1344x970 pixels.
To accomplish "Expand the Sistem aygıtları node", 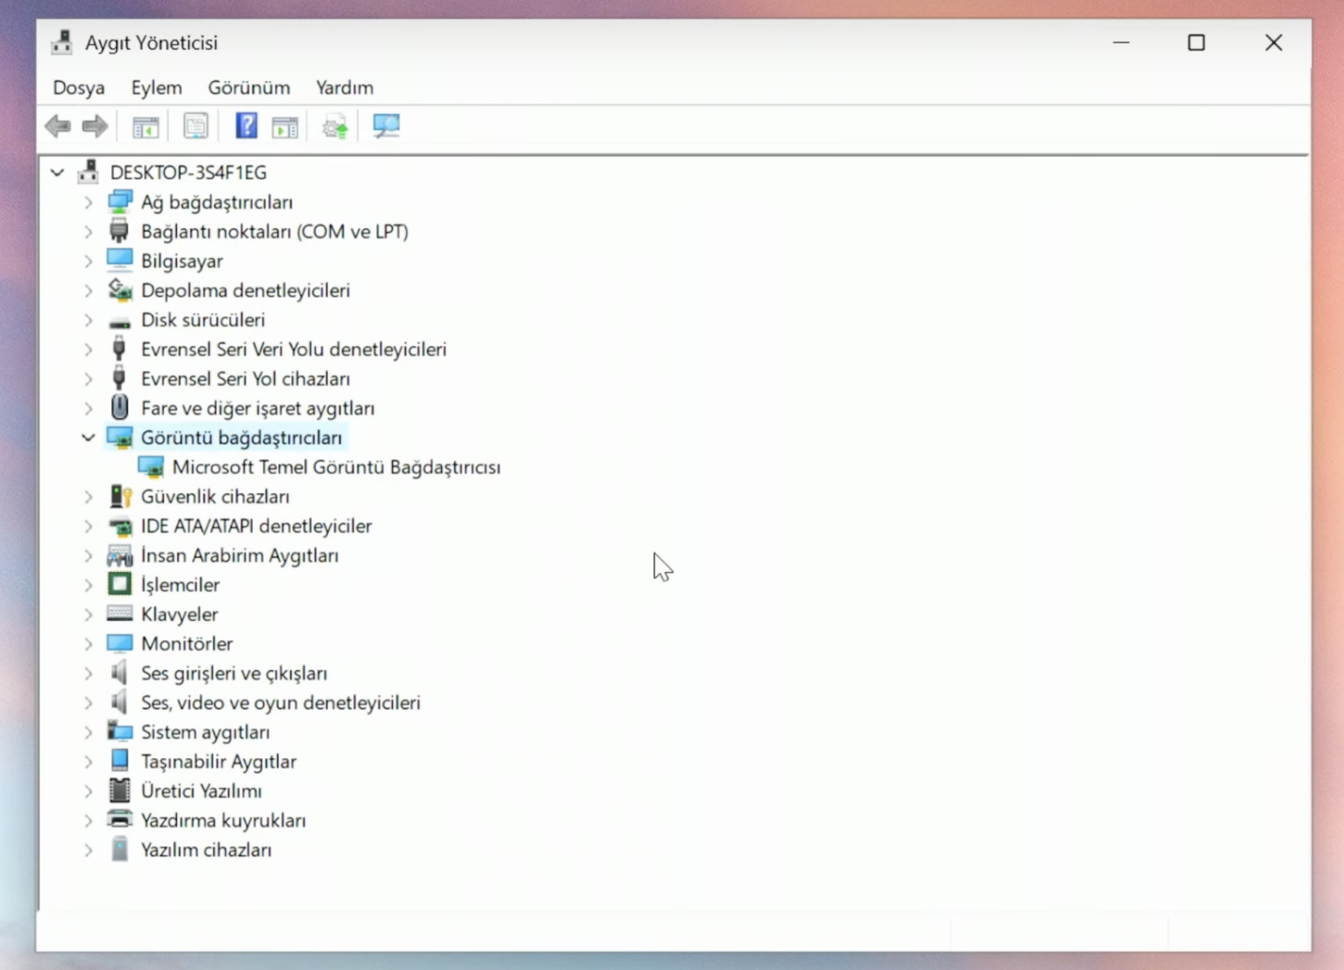I will coord(88,732).
